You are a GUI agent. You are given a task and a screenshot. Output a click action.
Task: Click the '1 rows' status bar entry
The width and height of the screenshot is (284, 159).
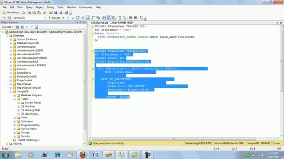(x=276, y=143)
